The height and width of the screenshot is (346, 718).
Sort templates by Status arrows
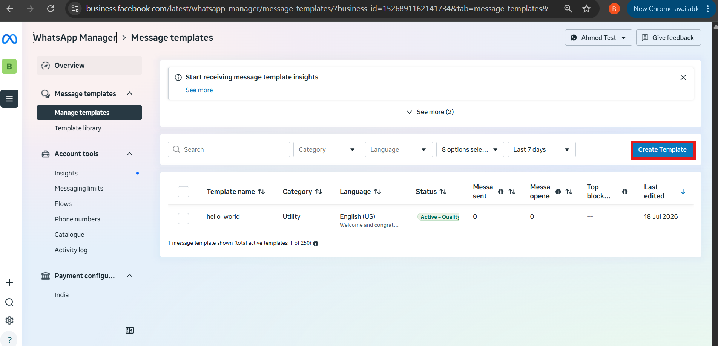pyautogui.click(x=443, y=192)
